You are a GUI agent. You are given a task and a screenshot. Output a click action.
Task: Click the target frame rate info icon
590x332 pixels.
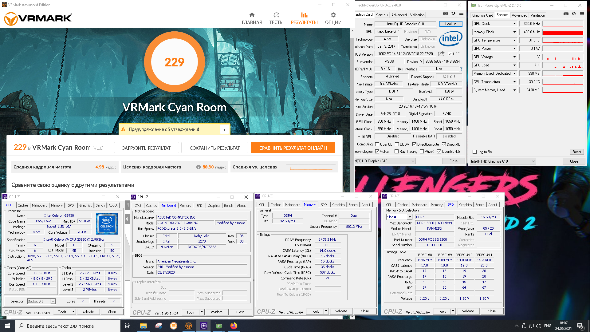tap(199, 167)
